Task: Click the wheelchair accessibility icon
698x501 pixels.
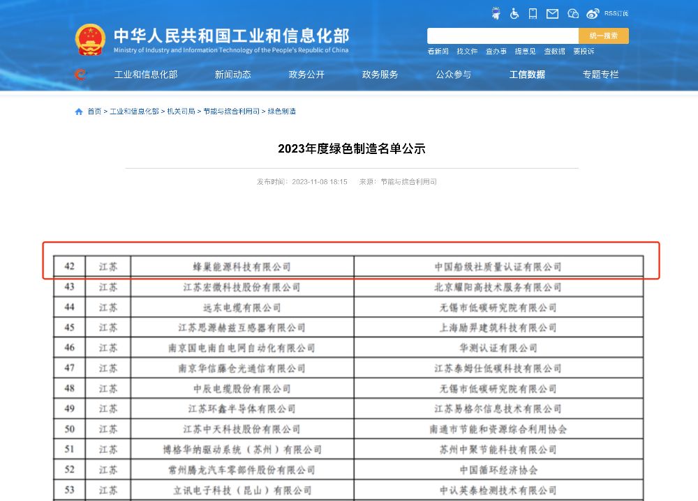Action: (x=514, y=13)
